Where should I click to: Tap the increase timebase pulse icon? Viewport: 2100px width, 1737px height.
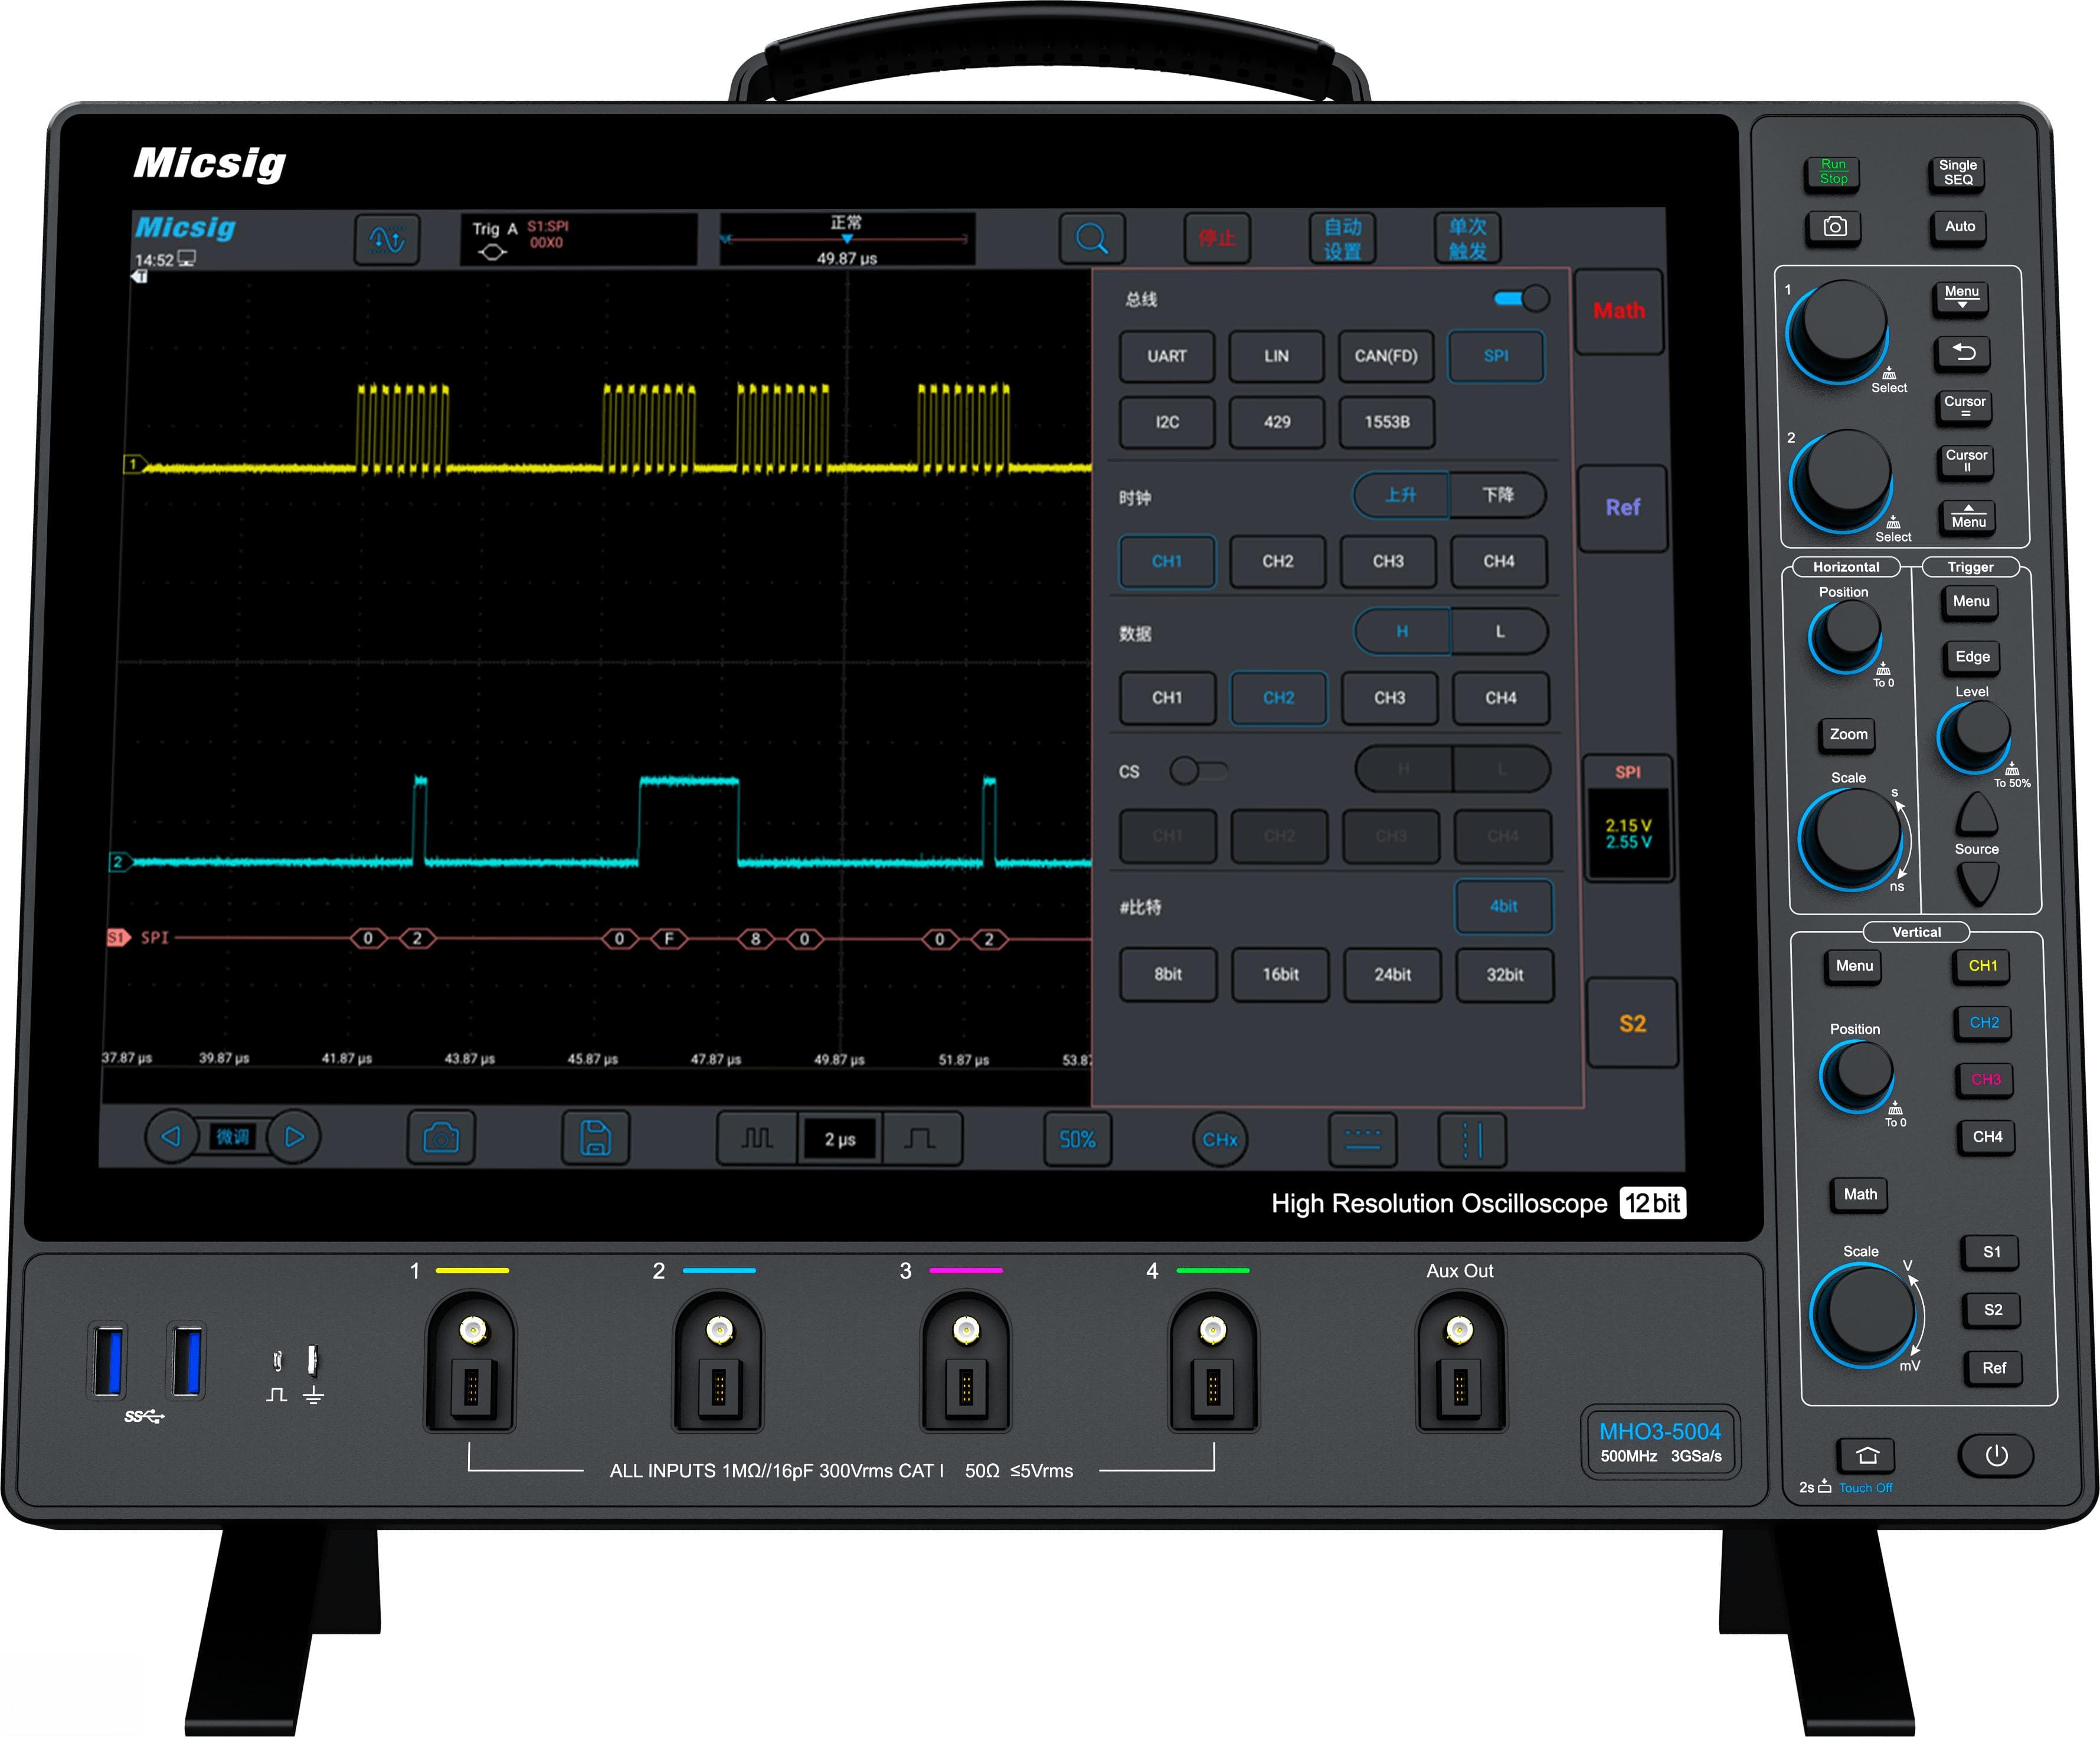click(x=921, y=1138)
